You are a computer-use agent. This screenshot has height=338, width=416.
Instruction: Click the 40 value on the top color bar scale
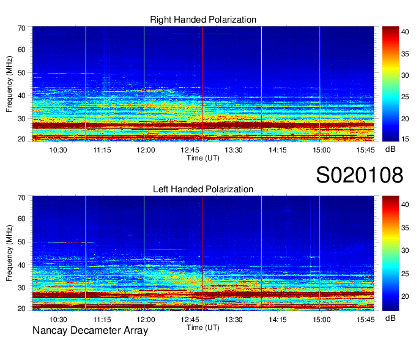click(405, 32)
